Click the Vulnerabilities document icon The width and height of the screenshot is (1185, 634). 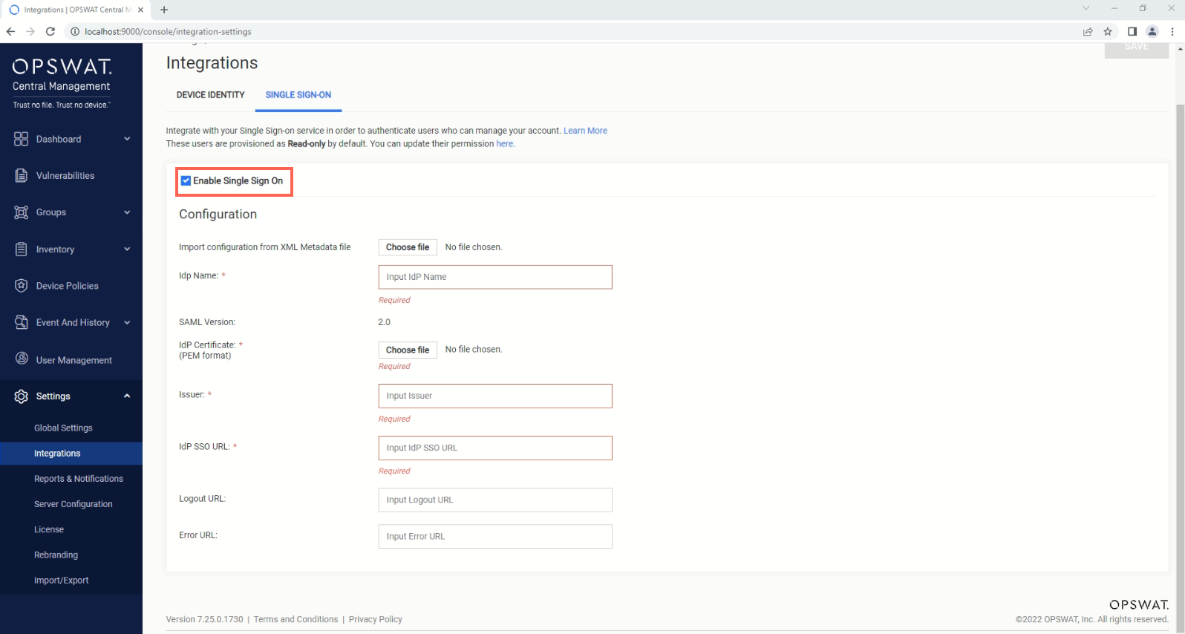point(21,175)
